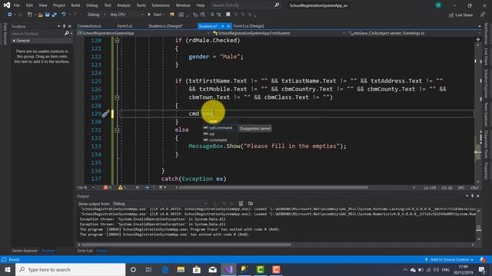The height and width of the screenshot is (276, 492).
Task: Open Task View in taskbar
Action: click(x=148, y=269)
